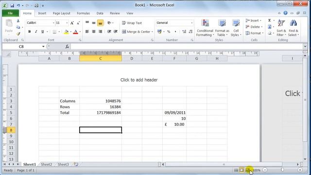Click the Percent Style icon
Screen dimensions: 311x175
coord(169,32)
